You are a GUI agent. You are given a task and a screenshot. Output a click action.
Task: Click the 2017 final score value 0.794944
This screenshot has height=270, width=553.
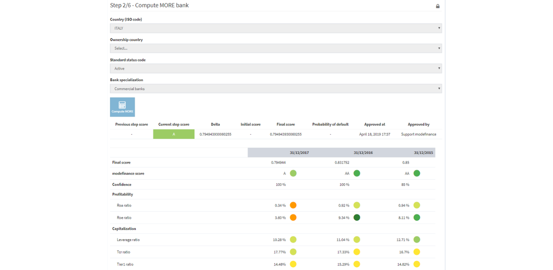click(278, 163)
